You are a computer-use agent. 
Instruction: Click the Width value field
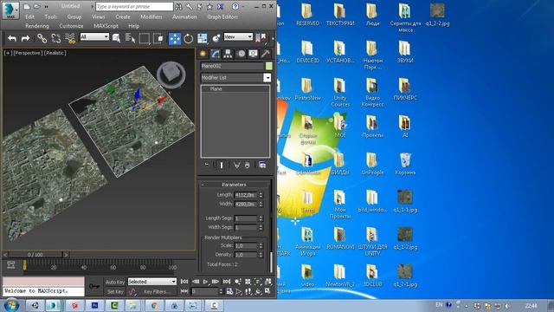pyautogui.click(x=246, y=205)
